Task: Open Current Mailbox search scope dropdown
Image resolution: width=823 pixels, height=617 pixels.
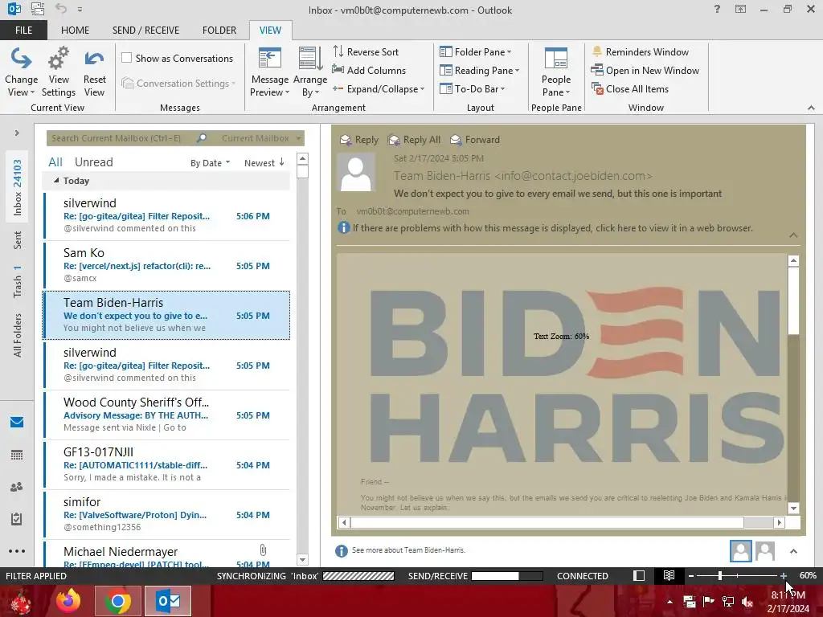Action: click(x=261, y=138)
